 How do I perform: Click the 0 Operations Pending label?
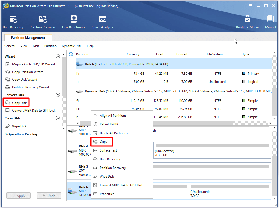pos(21,134)
